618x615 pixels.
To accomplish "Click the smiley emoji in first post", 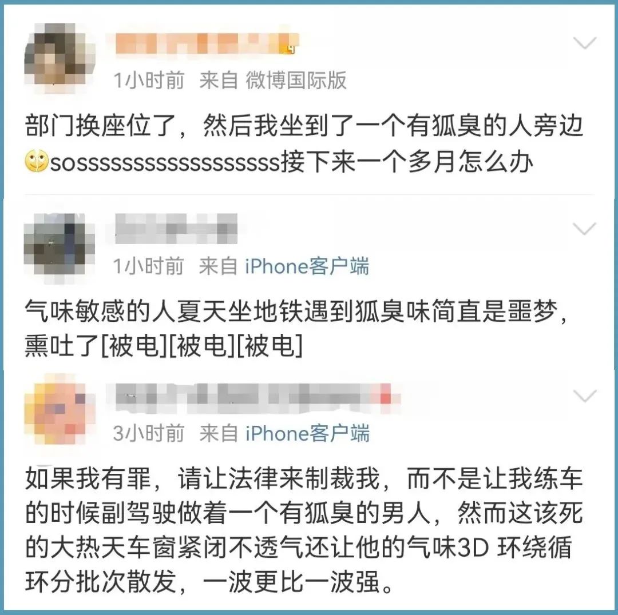I will point(36,161).
